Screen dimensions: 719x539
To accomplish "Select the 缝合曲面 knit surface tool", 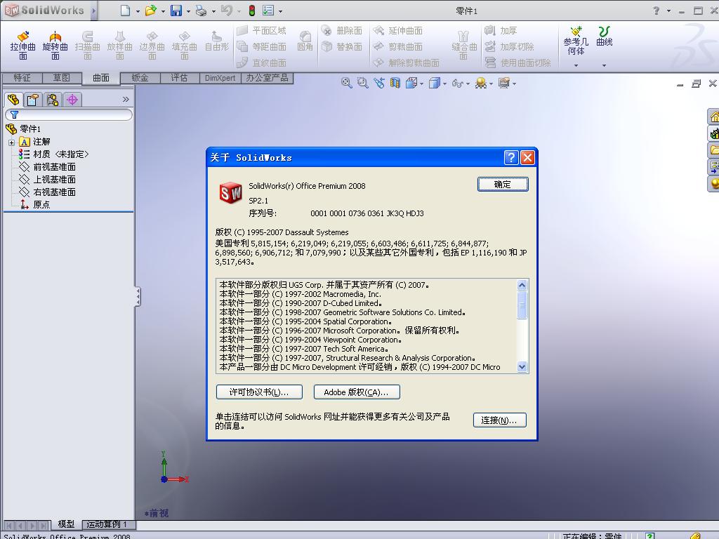I will point(464,46).
